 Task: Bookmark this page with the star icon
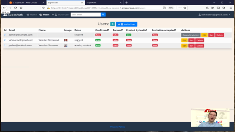click(x=185, y=8)
